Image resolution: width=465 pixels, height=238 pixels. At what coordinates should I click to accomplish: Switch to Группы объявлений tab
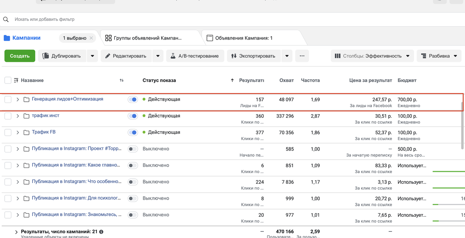point(148,38)
